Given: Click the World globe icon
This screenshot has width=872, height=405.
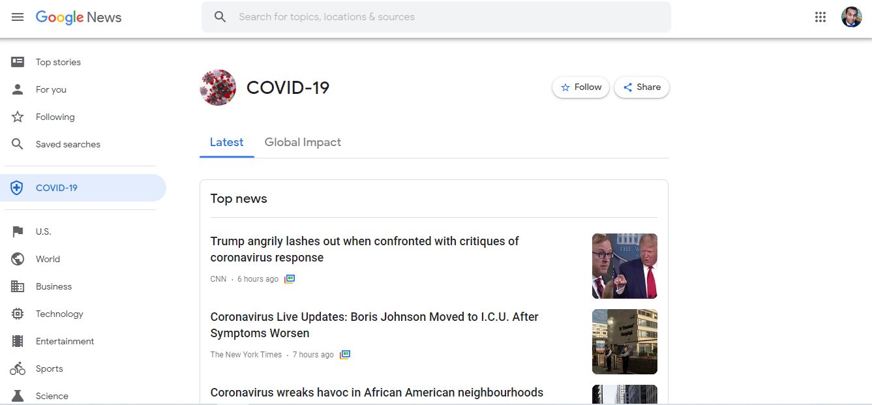Looking at the screenshot, I should coord(18,259).
